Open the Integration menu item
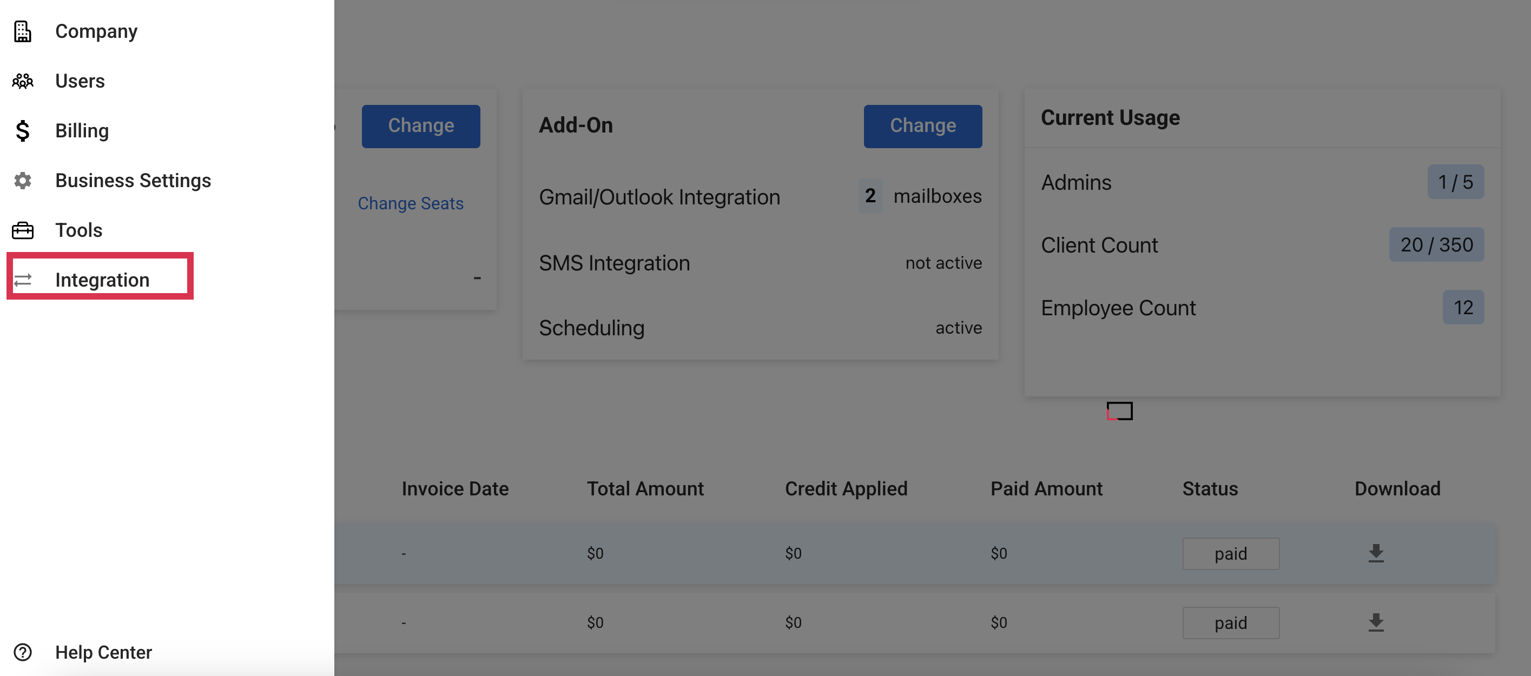The height and width of the screenshot is (676, 1531). coord(102,280)
